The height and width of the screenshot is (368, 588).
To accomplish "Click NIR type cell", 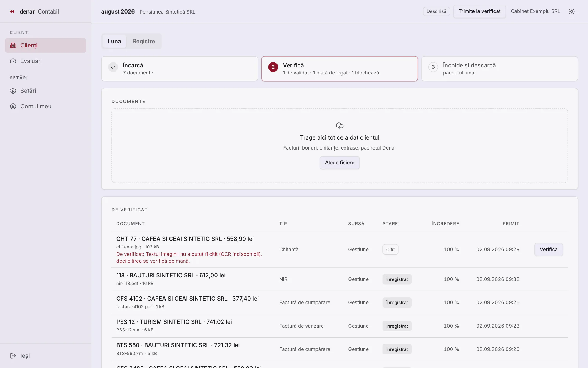I will 283,279.
